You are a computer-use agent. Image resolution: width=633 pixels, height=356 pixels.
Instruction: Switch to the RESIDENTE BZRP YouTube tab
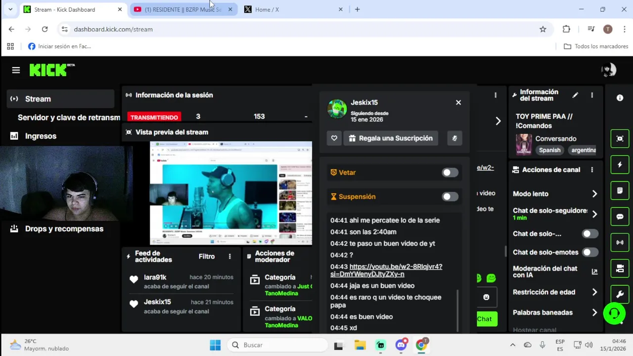pyautogui.click(x=184, y=9)
